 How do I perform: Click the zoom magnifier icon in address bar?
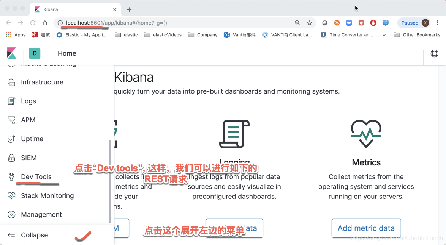[x=297, y=23]
